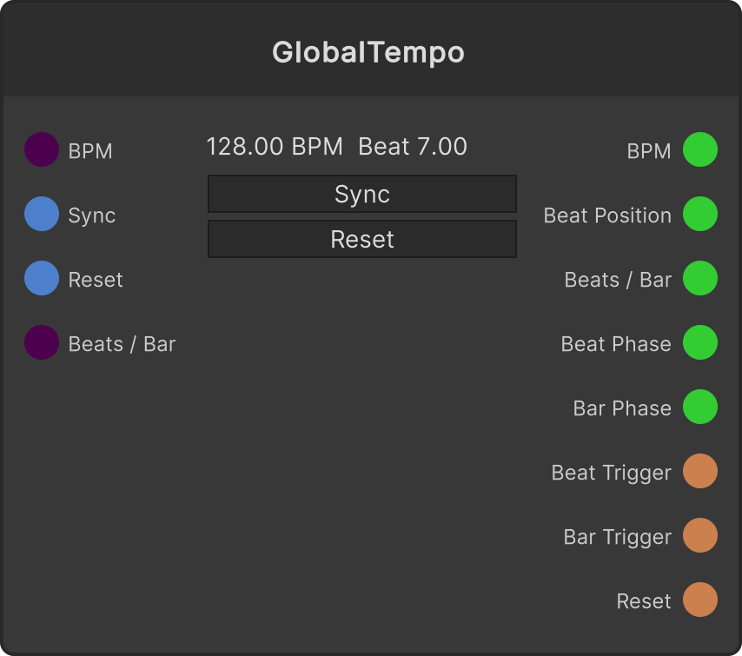Image resolution: width=742 pixels, height=656 pixels.
Task: Select the Beat Phase output port
Action: pos(700,342)
